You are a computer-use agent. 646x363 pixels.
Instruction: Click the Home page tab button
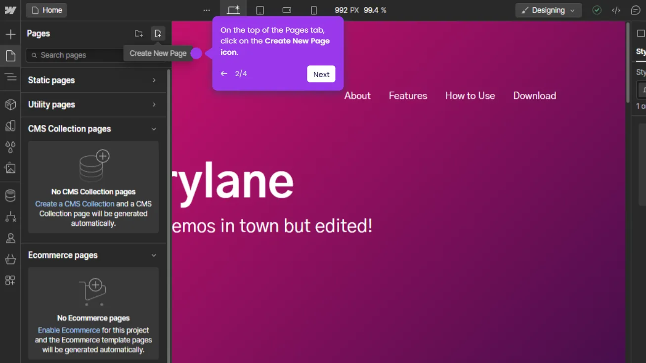tap(46, 10)
